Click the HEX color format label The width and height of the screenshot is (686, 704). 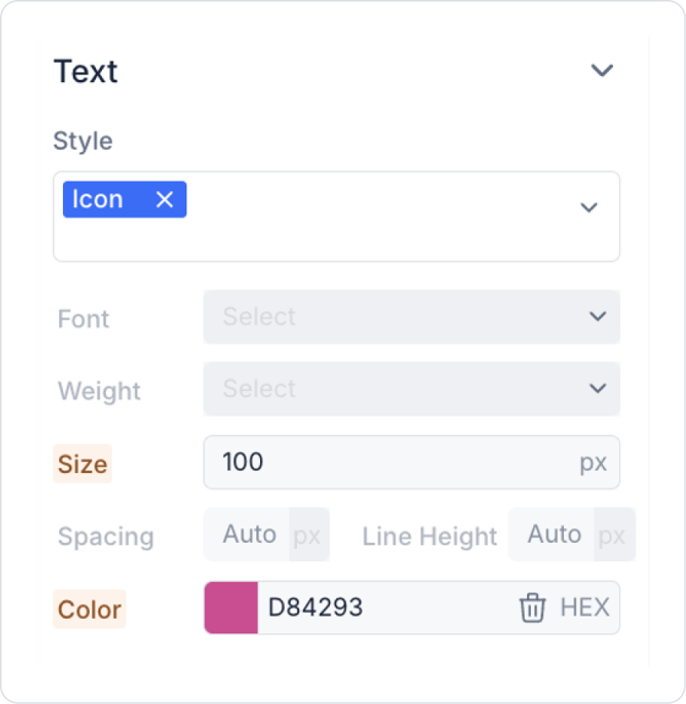(585, 607)
